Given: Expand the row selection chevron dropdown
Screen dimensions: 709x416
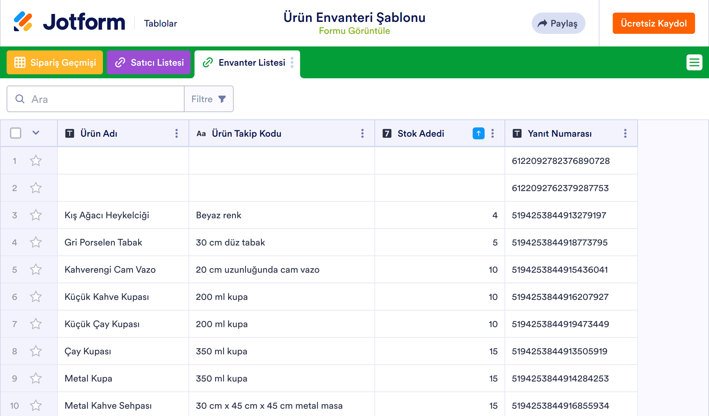Looking at the screenshot, I should 36,133.
